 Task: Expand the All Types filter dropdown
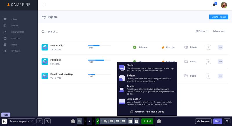(202, 31)
